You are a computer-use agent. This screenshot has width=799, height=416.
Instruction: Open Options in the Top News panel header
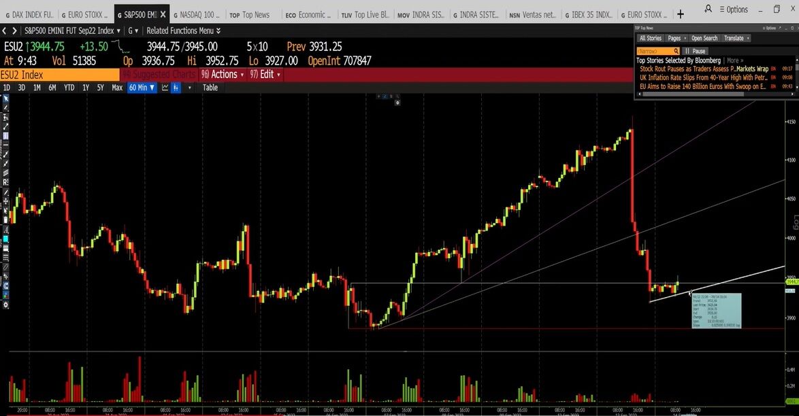click(x=770, y=28)
